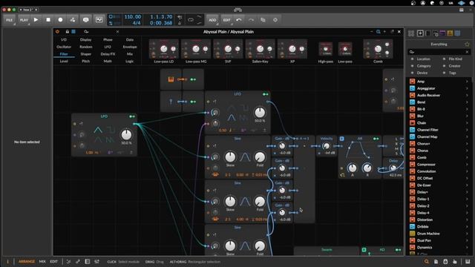Click the keyboard note-in module icon
The width and height of the screenshot is (475, 267).
tap(171, 79)
